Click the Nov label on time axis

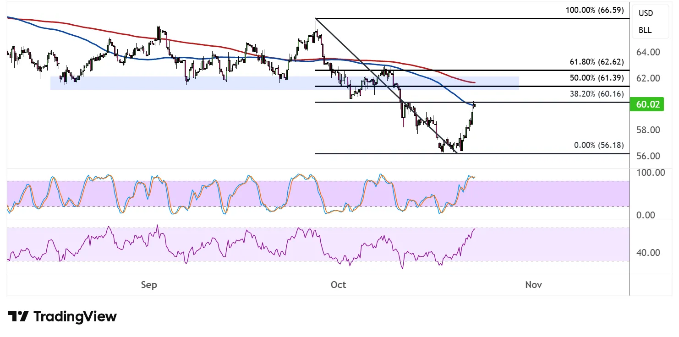(533, 285)
